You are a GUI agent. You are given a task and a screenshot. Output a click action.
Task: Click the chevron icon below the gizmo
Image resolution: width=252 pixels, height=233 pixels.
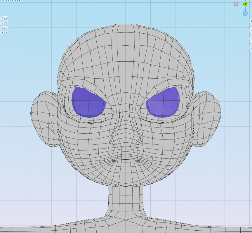point(251,30)
